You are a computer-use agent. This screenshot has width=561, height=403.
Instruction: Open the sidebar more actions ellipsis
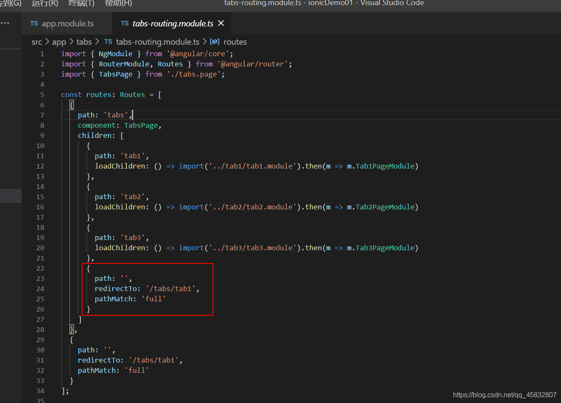(x=5, y=23)
